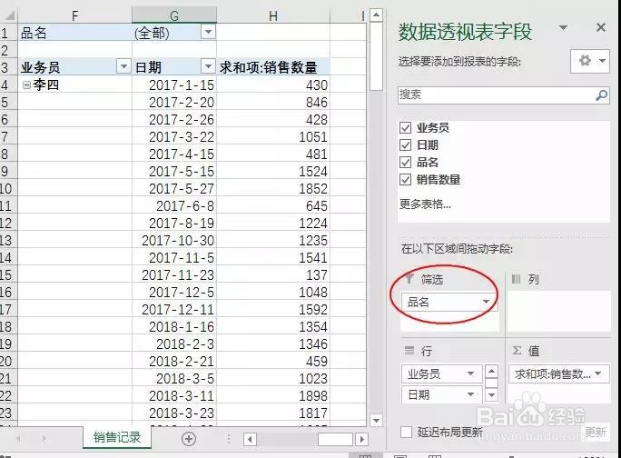The height and width of the screenshot is (458, 621).
Task: Select row 10 header
Action: pos(7,189)
